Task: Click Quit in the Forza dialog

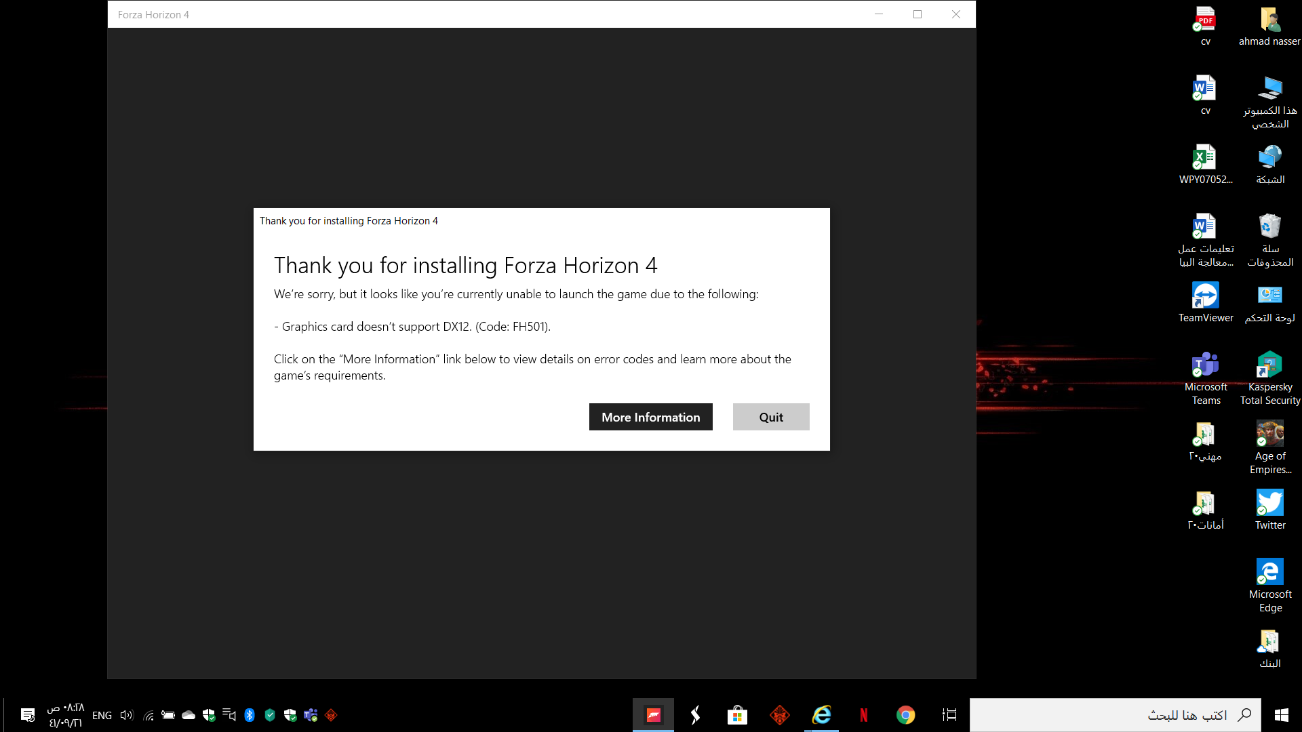Action: 771,417
